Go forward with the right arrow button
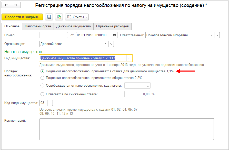 point(16,5)
